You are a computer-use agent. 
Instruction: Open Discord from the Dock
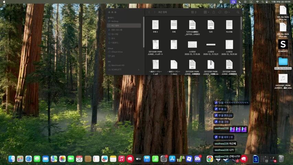pyautogui.click(x=198, y=159)
